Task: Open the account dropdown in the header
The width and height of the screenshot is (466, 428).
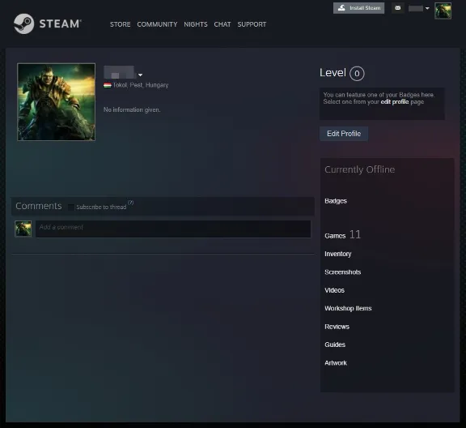Action: (x=419, y=8)
